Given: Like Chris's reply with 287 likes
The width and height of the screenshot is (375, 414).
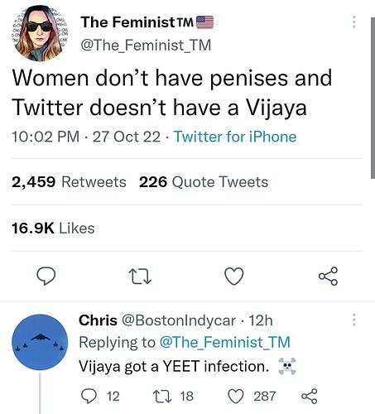Looking at the screenshot, I should tap(236, 397).
